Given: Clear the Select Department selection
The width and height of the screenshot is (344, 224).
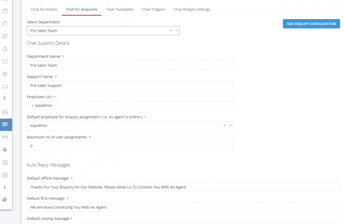Looking at the screenshot, I should point(171,31).
